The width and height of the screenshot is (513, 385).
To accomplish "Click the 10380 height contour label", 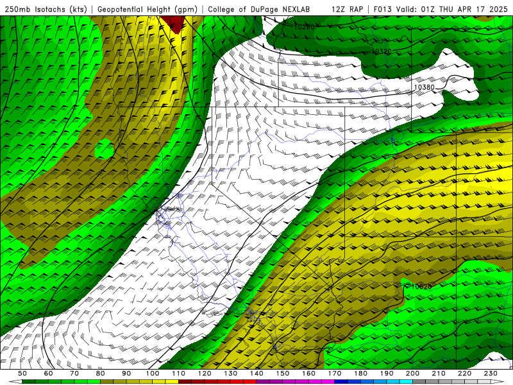I will tap(425, 87).
